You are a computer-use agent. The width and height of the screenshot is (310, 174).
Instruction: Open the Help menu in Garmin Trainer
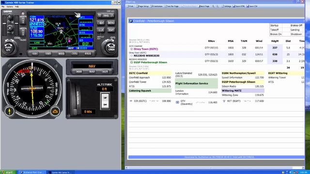coord(17,6)
